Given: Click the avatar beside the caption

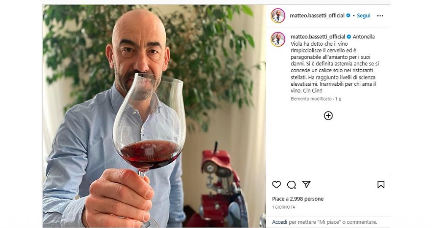Looking at the screenshot, I should tap(278, 39).
